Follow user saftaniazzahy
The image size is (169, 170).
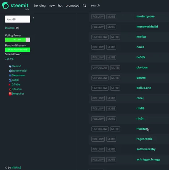point(98,149)
